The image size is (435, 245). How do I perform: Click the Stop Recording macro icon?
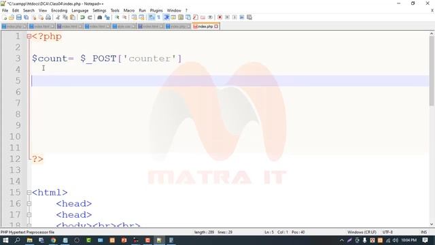tap(227, 17)
